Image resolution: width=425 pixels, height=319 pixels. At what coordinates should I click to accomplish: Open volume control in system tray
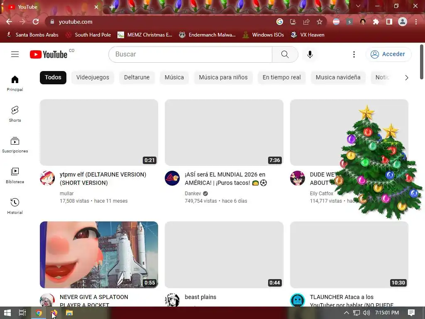tap(366, 313)
